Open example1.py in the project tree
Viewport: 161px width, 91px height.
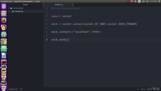(19, 11)
